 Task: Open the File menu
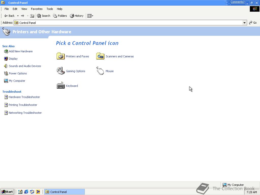point(7,9)
